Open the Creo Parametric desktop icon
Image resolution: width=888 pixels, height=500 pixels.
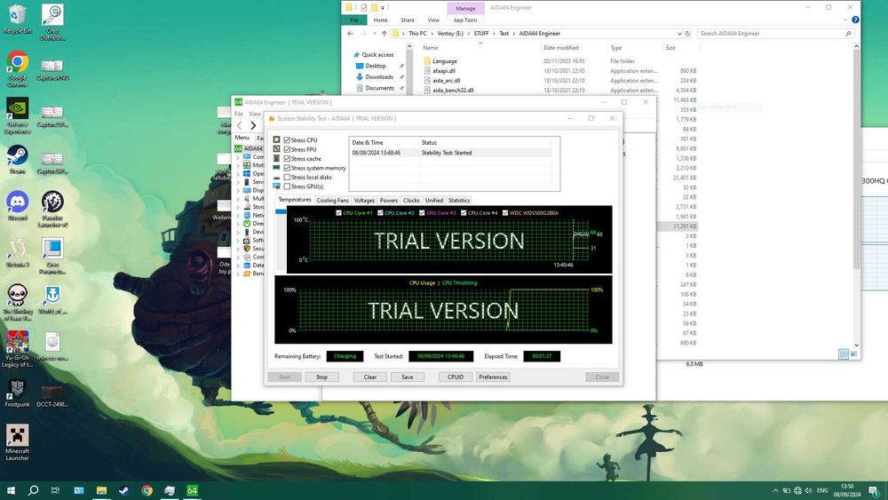coord(52,256)
